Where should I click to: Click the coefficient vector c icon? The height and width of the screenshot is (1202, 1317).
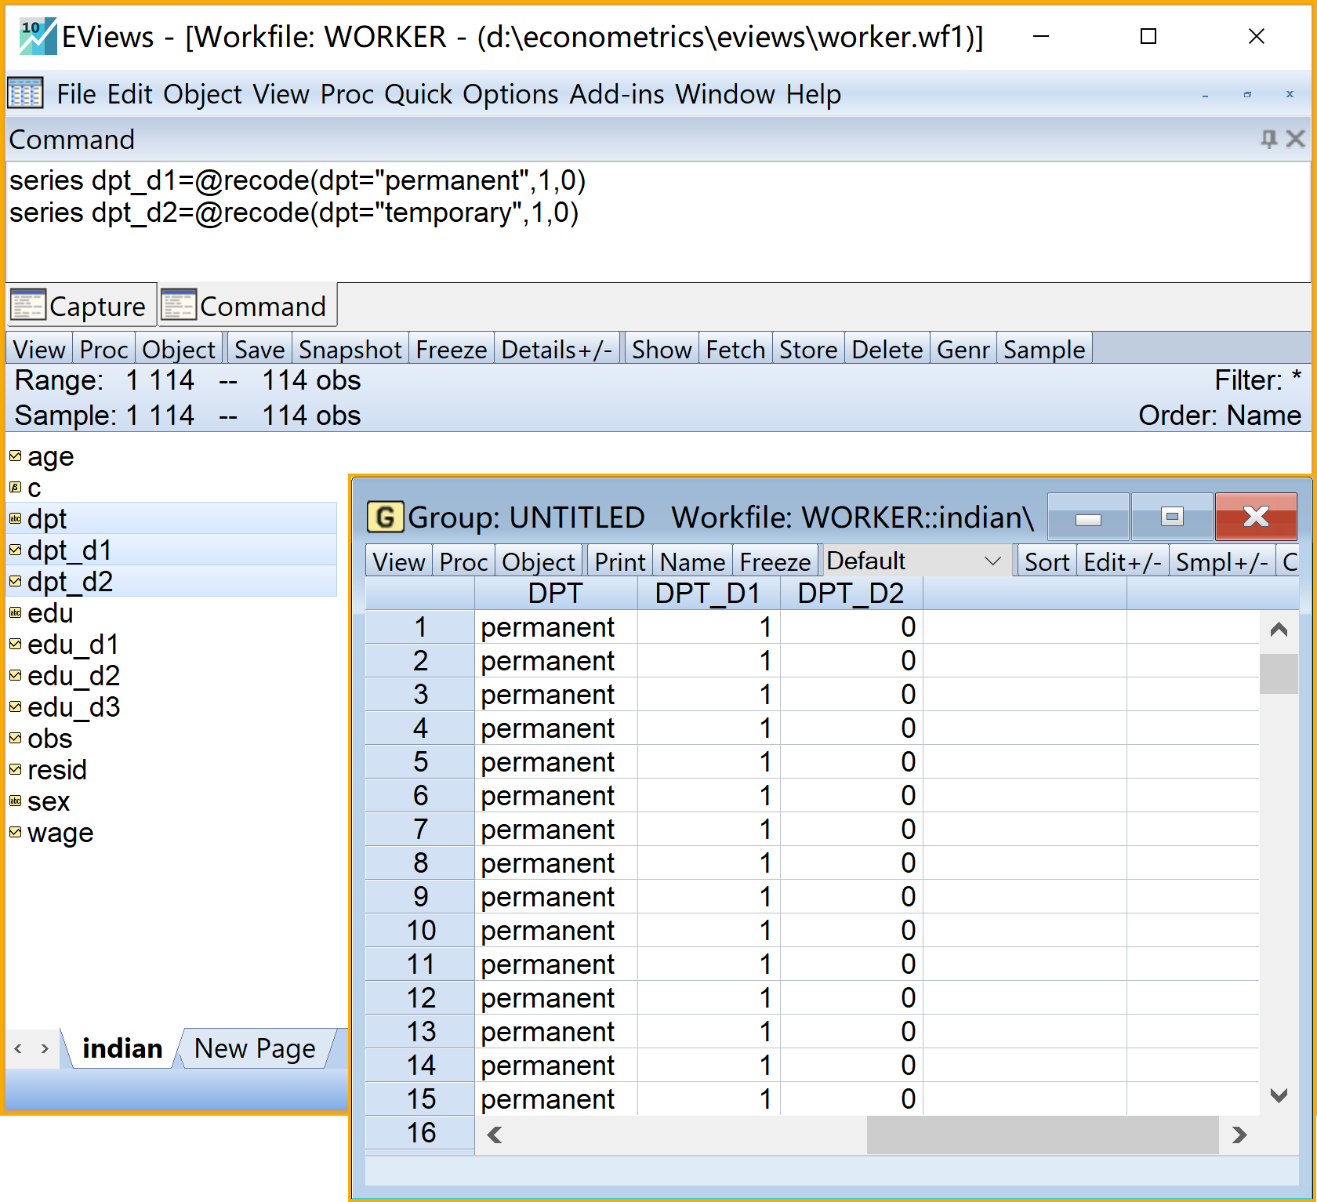click(15, 488)
